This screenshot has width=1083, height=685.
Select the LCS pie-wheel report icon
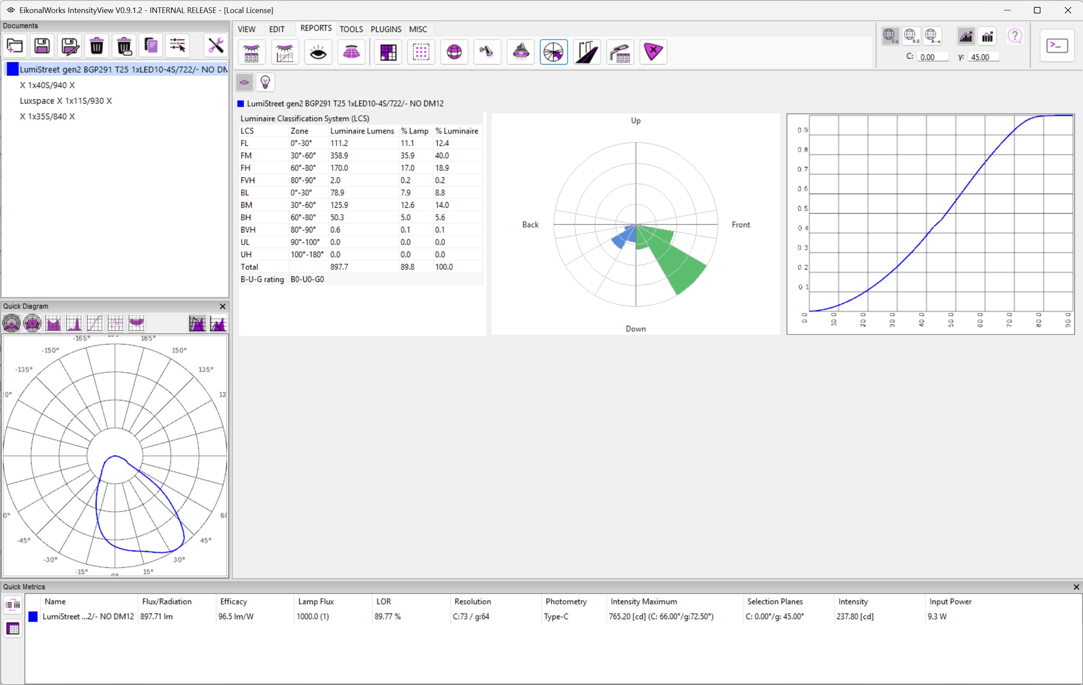pyautogui.click(x=553, y=52)
